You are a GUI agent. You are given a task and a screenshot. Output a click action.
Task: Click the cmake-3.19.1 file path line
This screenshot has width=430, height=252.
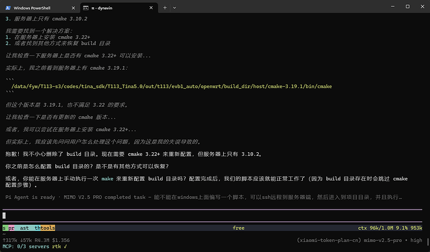click(x=171, y=87)
